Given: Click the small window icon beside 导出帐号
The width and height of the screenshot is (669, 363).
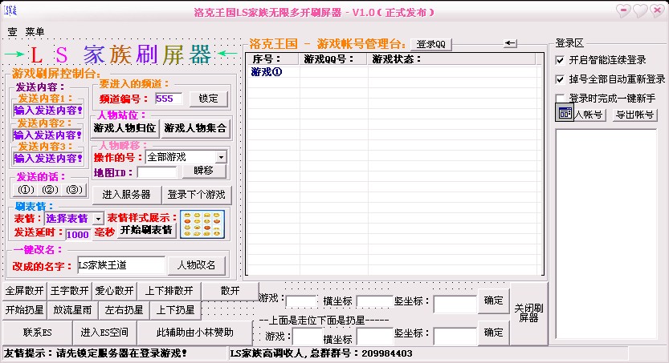Looking at the screenshot, I should (565, 113).
